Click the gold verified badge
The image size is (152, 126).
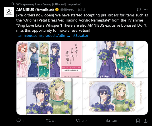(57, 10)
